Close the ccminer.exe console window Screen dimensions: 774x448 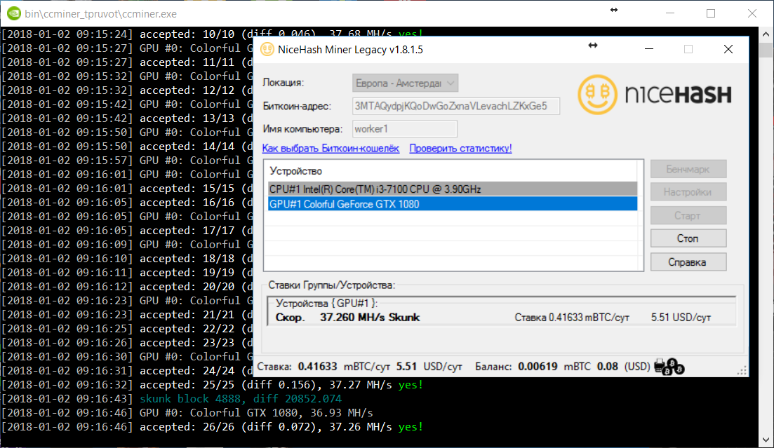pos(750,13)
